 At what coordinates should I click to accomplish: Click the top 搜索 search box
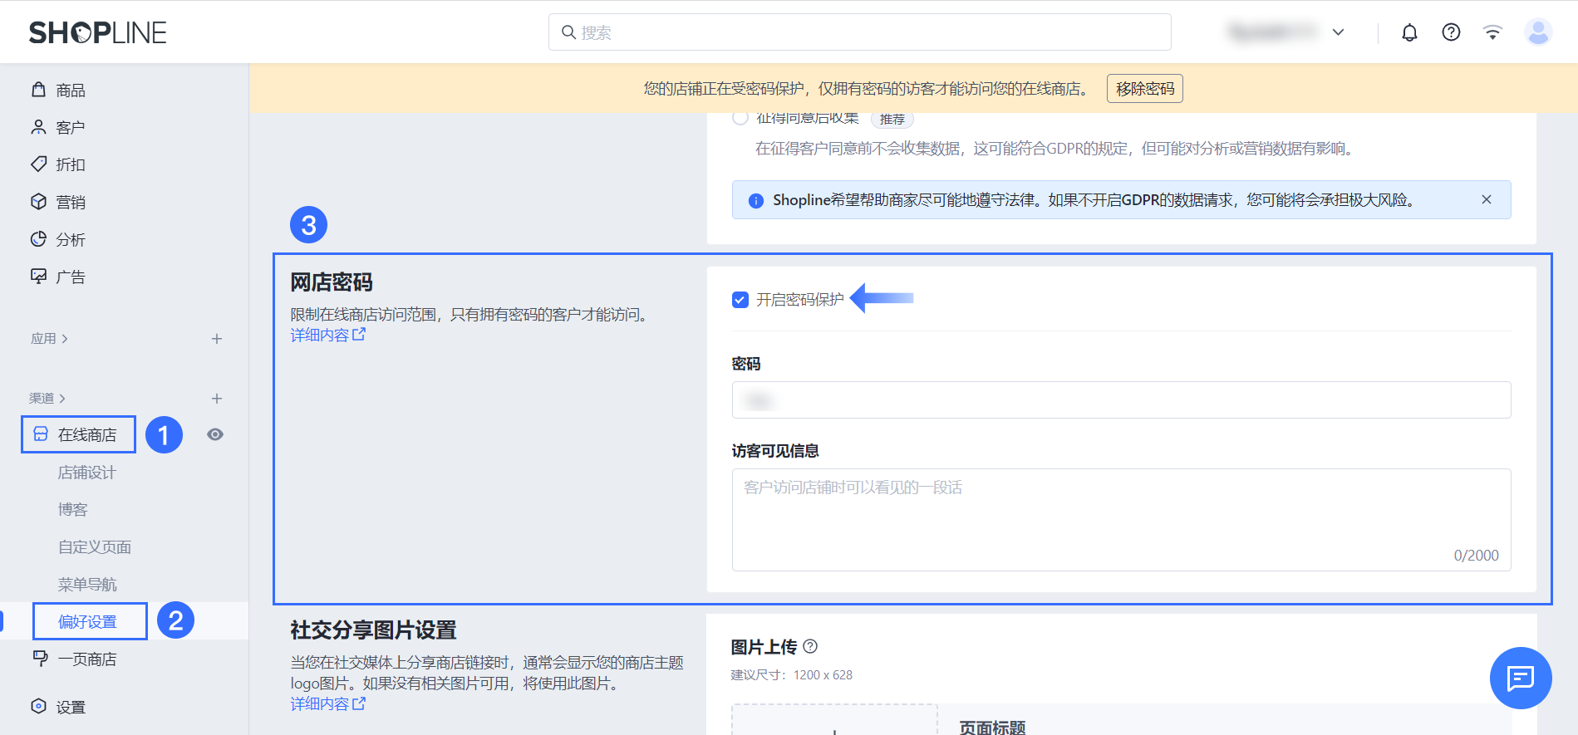[x=859, y=32]
